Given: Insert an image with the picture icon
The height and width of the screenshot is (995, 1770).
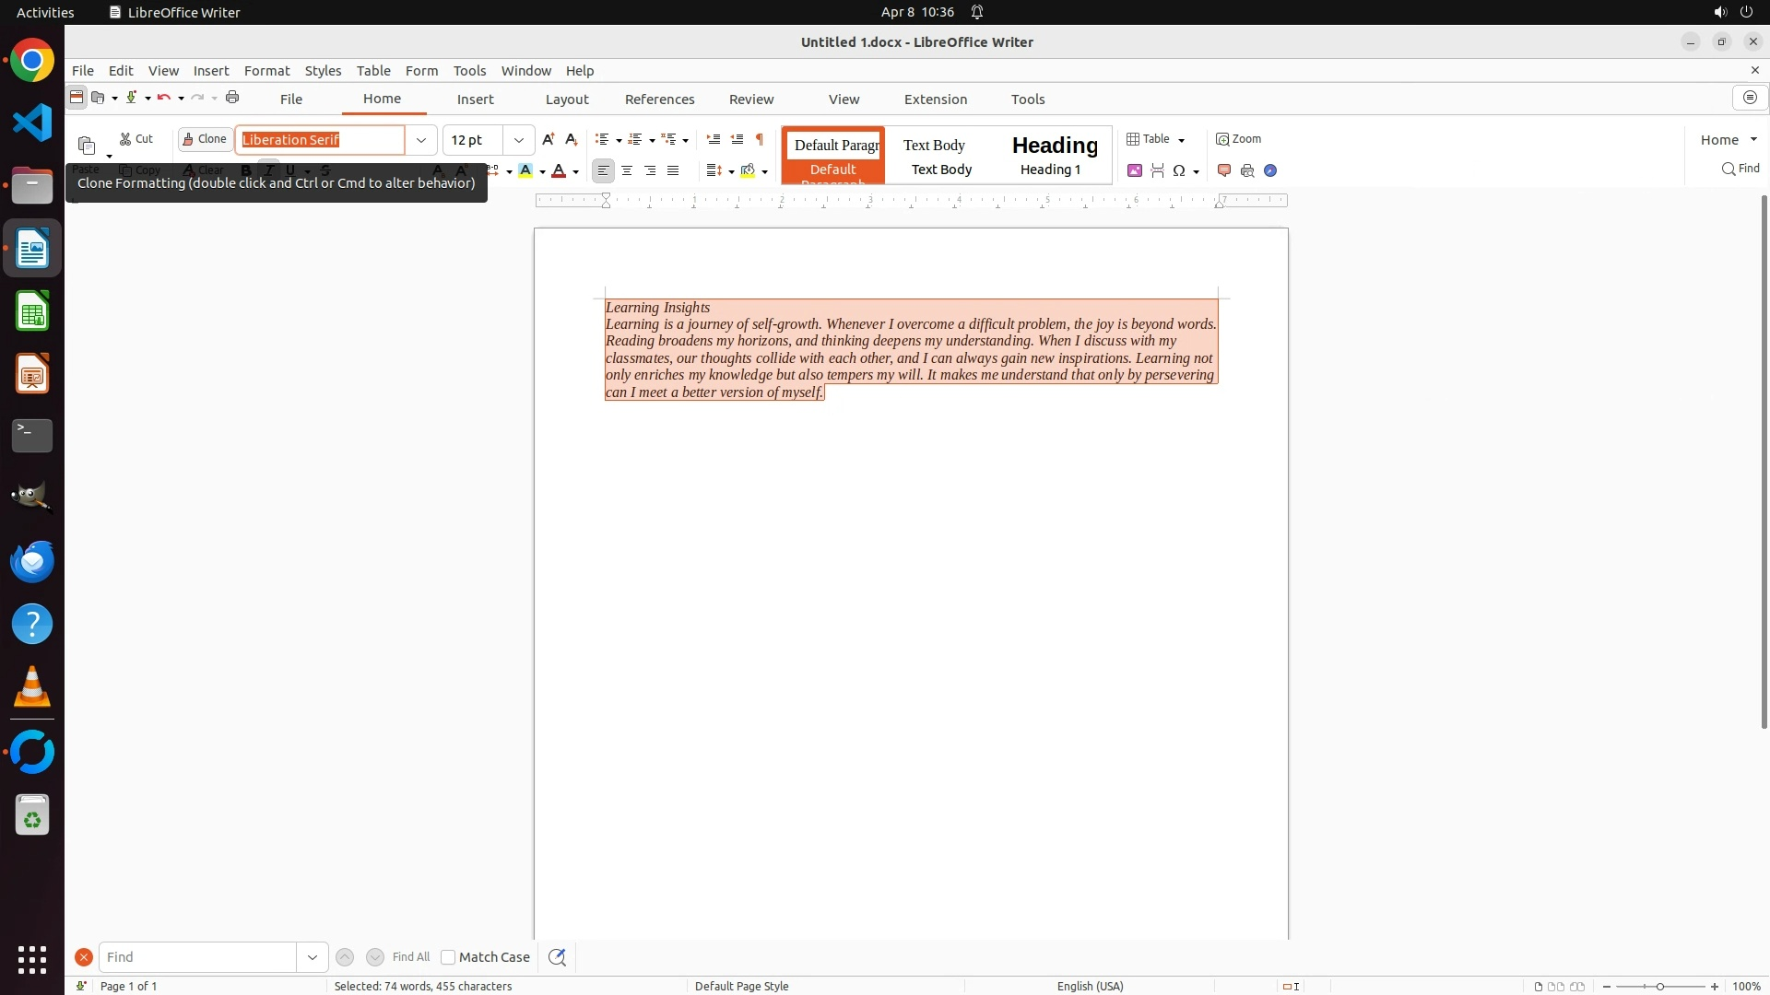Looking at the screenshot, I should 1135,170.
